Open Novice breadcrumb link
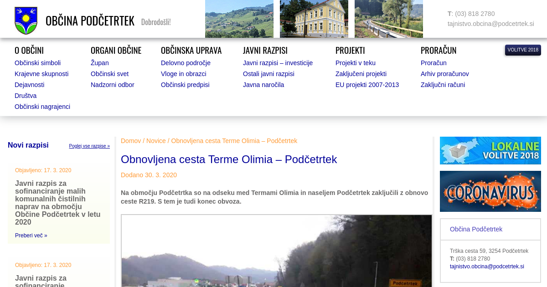The height and width of the screenshot is (287, 547). click(x=156, y=141)
